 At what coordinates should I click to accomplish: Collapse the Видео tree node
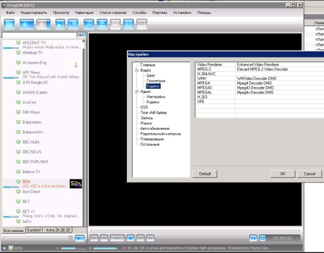click(136, 70)
